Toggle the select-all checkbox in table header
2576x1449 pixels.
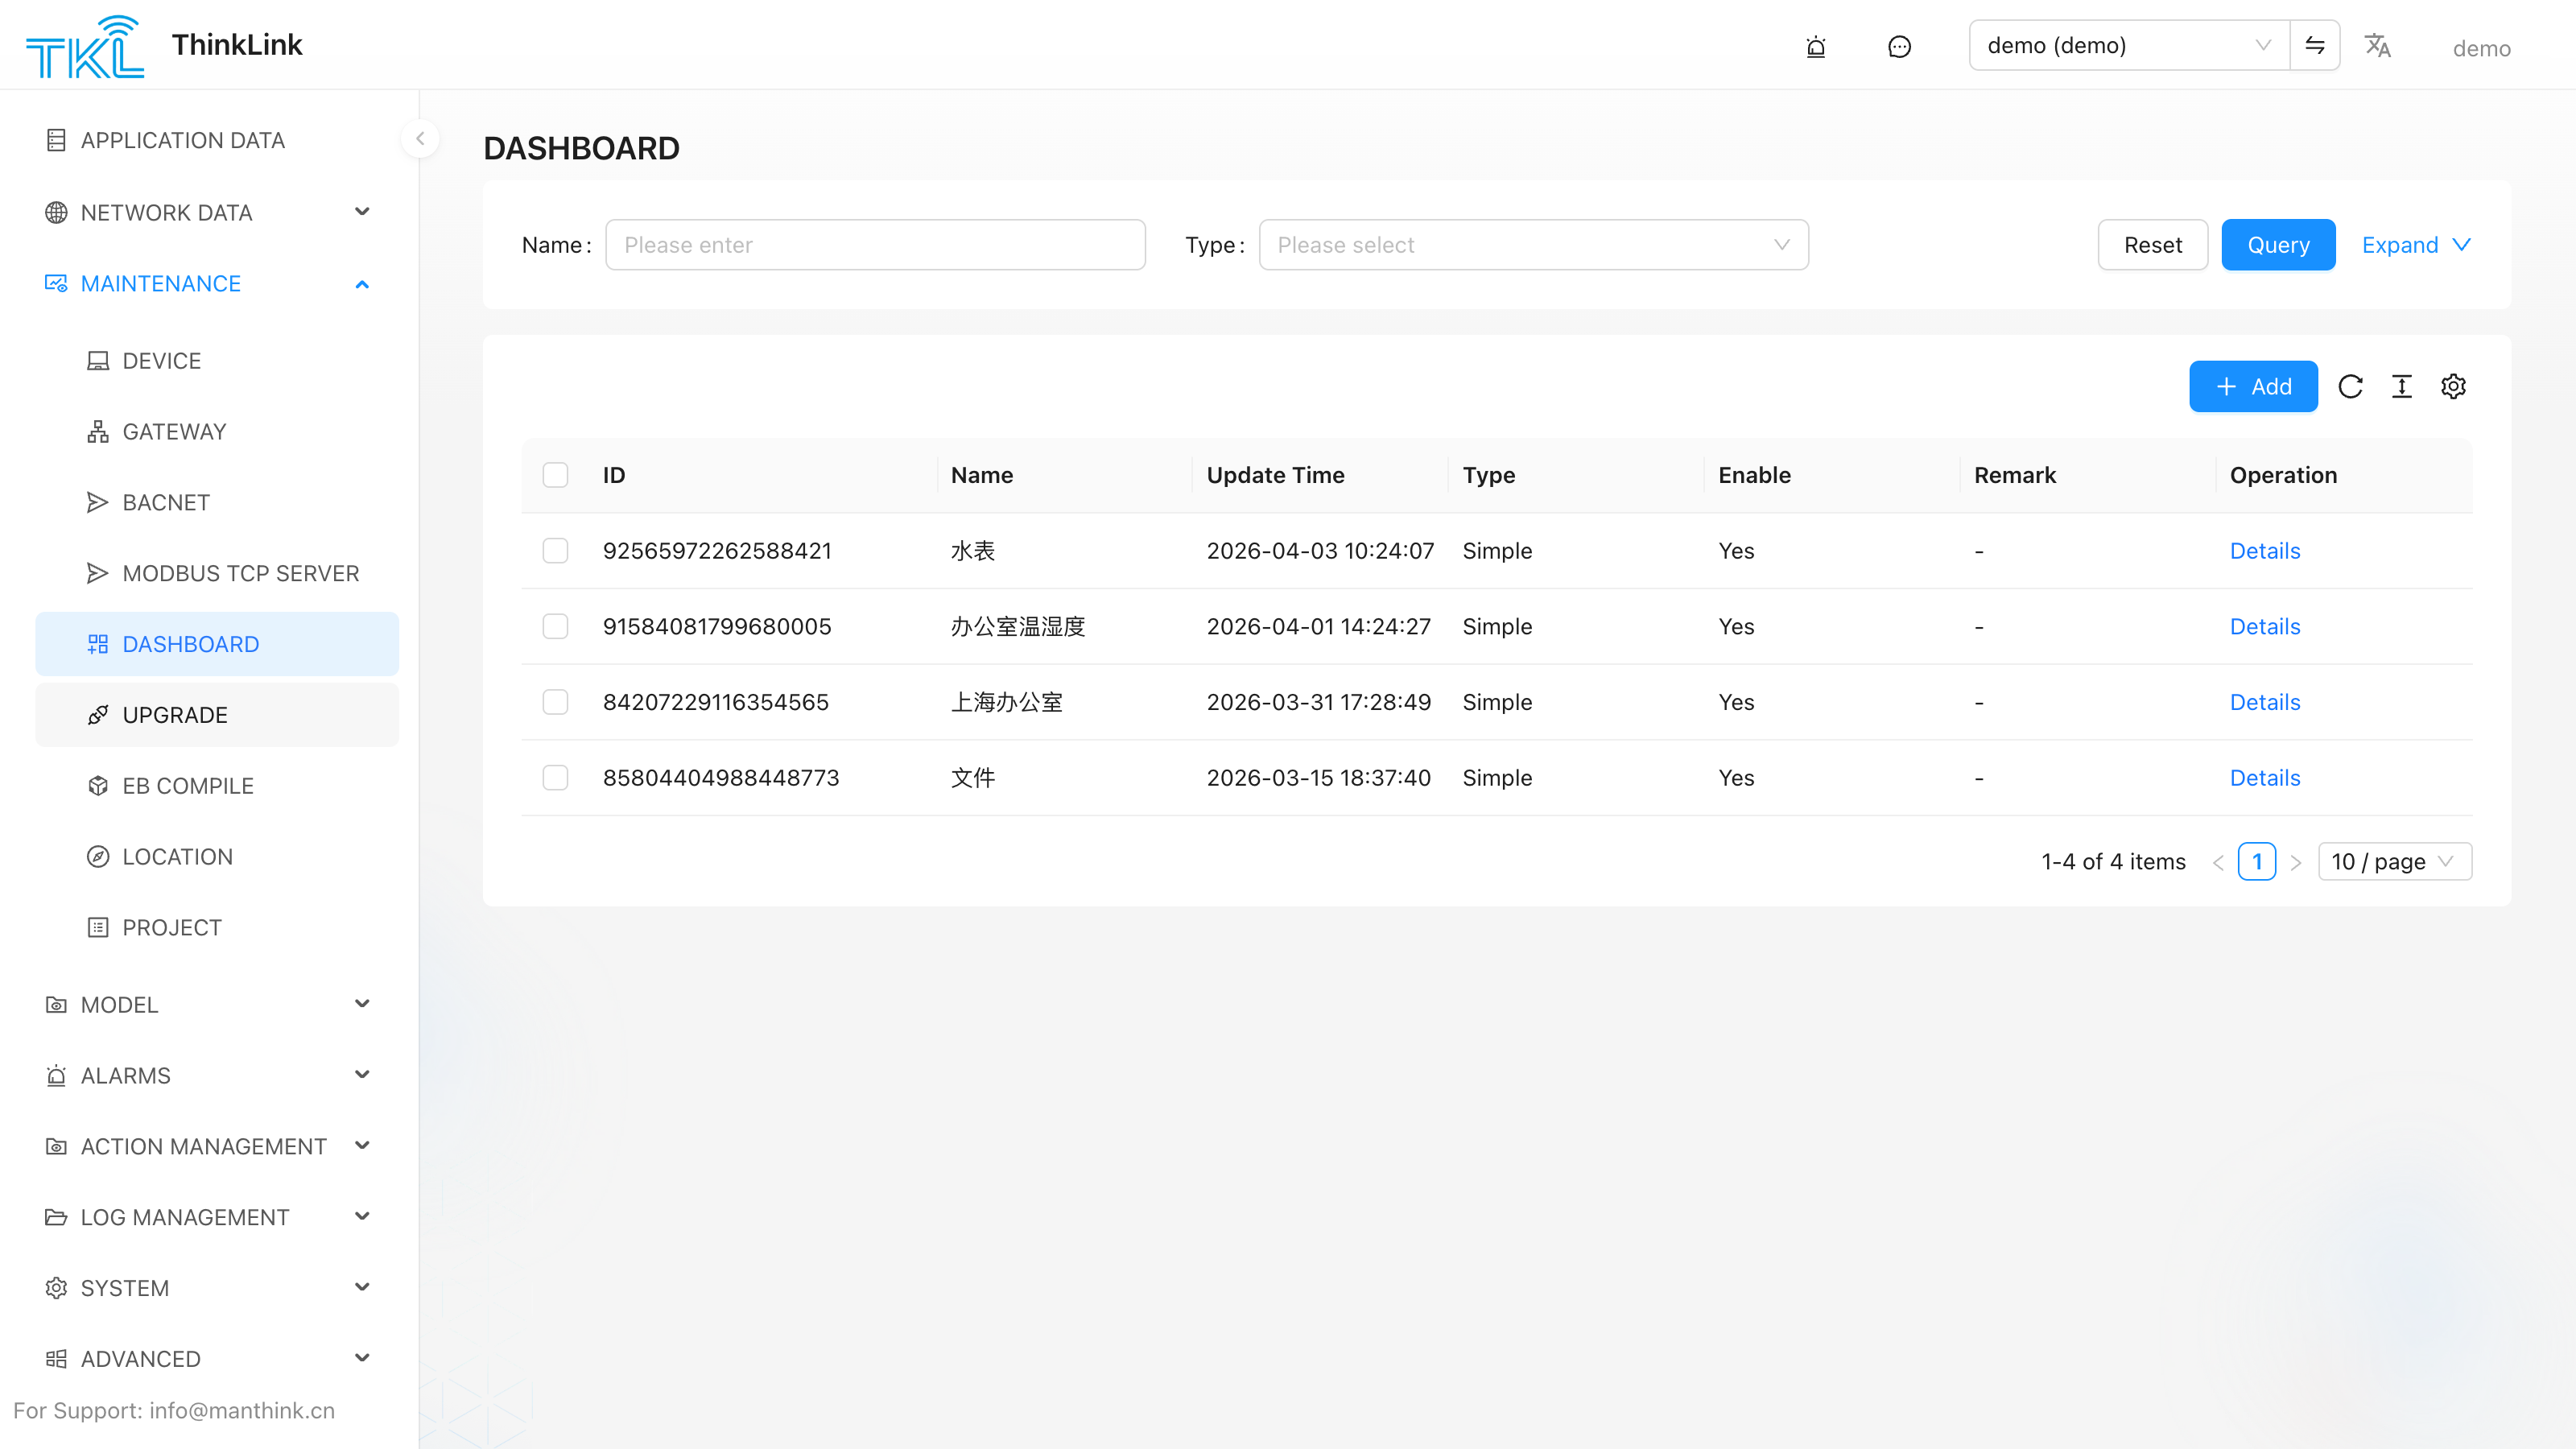(555, 474)
